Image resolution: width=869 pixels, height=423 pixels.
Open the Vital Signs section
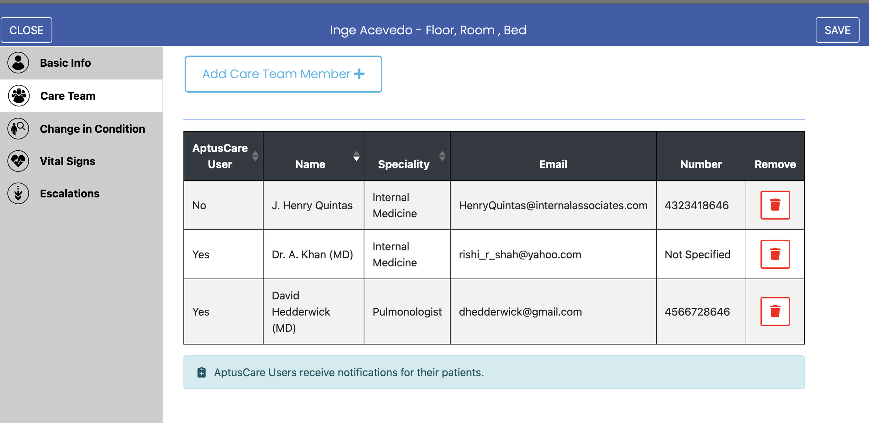click(81, 161)
